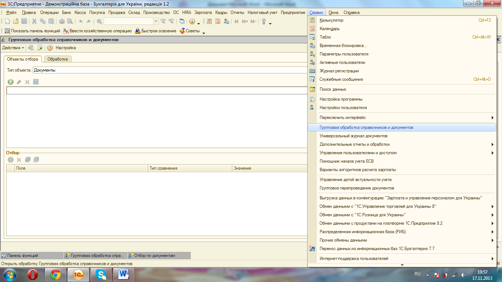Select Групповая обработка справочников и документов menu item
Image resolution: width=502 pixels, height=282 pixels.
tap(402, 127)
